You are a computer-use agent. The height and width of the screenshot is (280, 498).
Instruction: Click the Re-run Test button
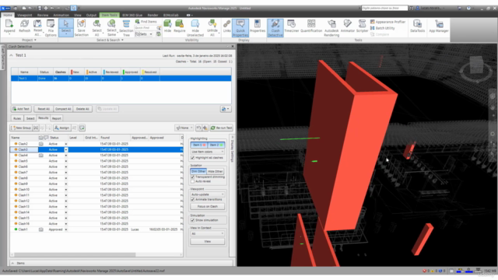[x=221, y=128]
